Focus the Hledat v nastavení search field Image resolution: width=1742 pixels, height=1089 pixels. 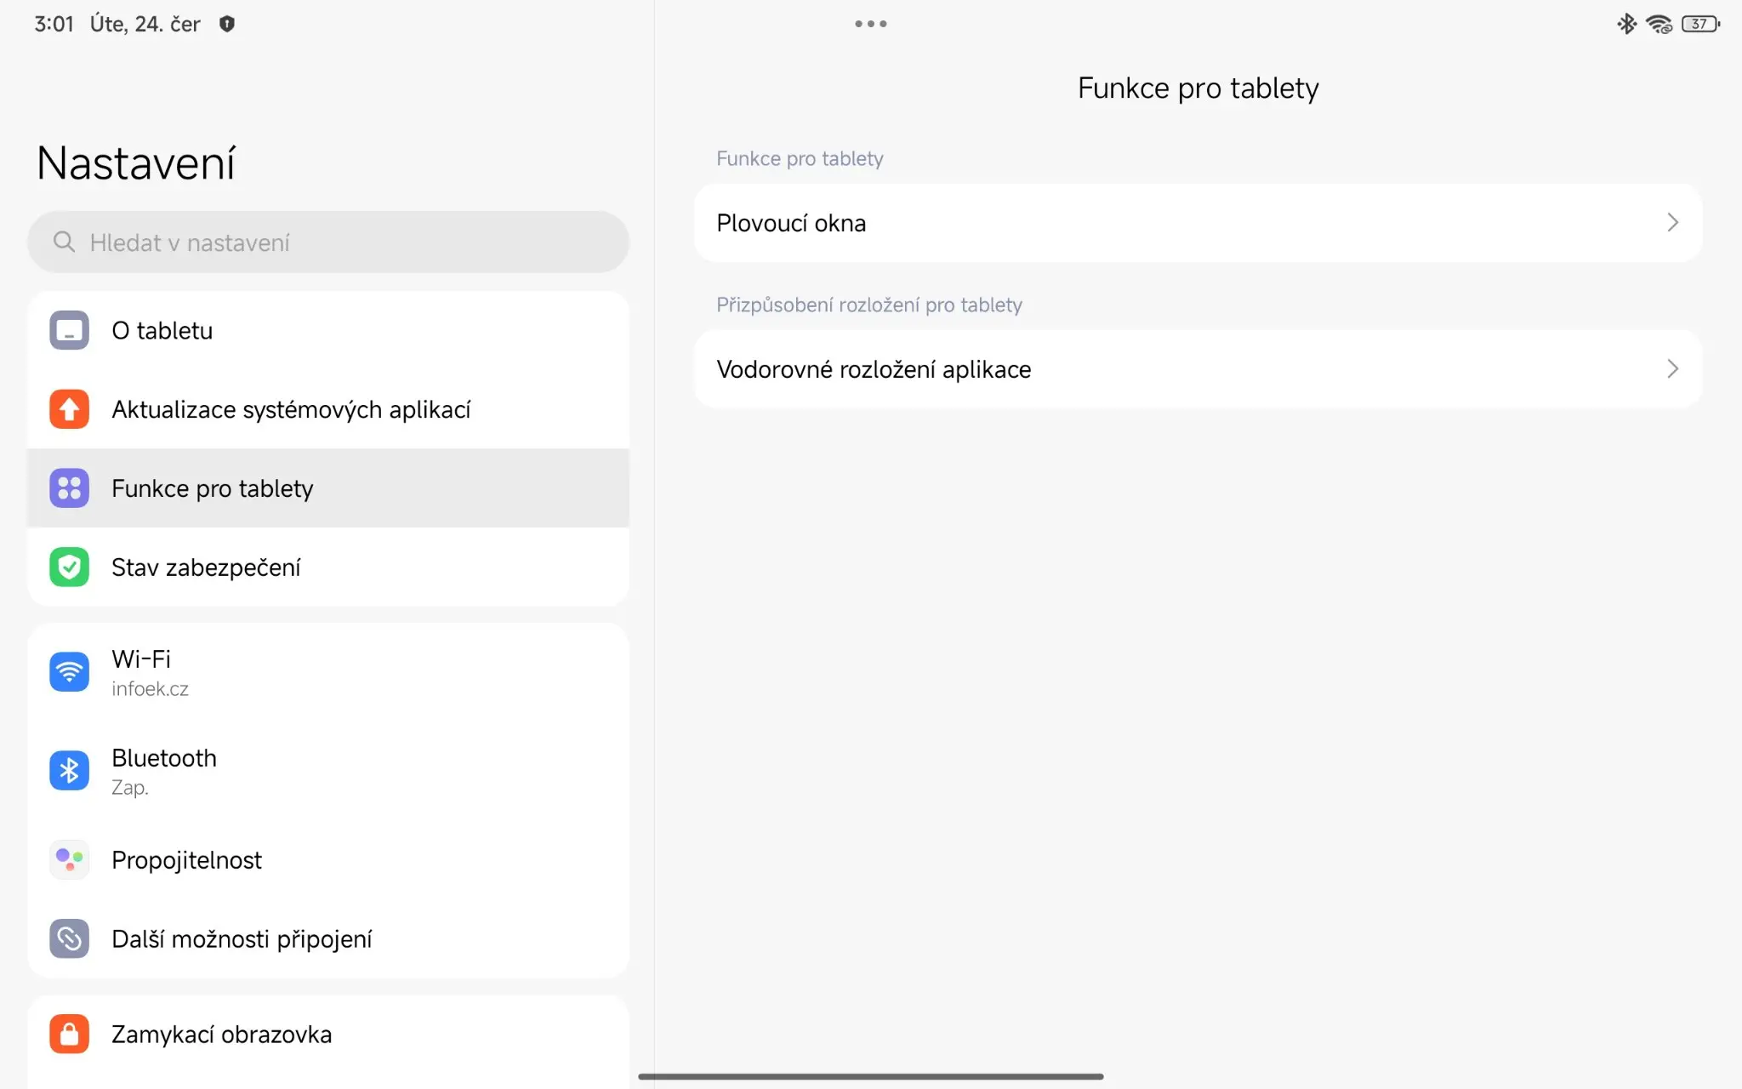point(328,242)
